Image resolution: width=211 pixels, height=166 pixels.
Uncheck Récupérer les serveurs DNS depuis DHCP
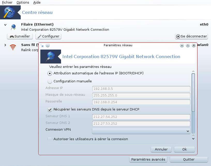tap(50, 110)
